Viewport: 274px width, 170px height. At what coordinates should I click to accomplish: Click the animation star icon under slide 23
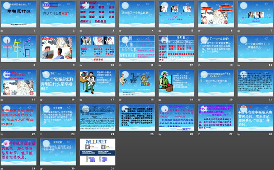tap(42, 134)
